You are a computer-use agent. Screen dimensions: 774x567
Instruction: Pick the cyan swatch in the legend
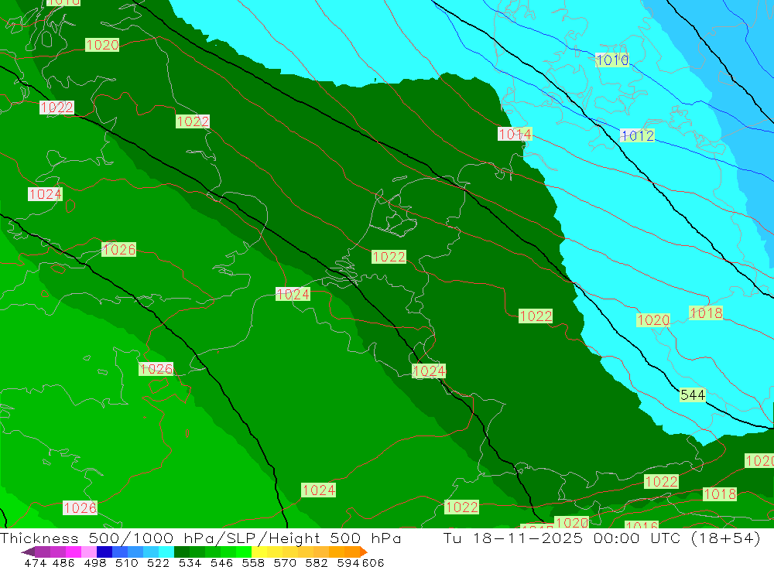coord(166,552)
